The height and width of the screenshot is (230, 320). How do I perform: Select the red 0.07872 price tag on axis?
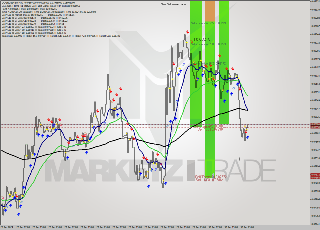click(315, 174)
